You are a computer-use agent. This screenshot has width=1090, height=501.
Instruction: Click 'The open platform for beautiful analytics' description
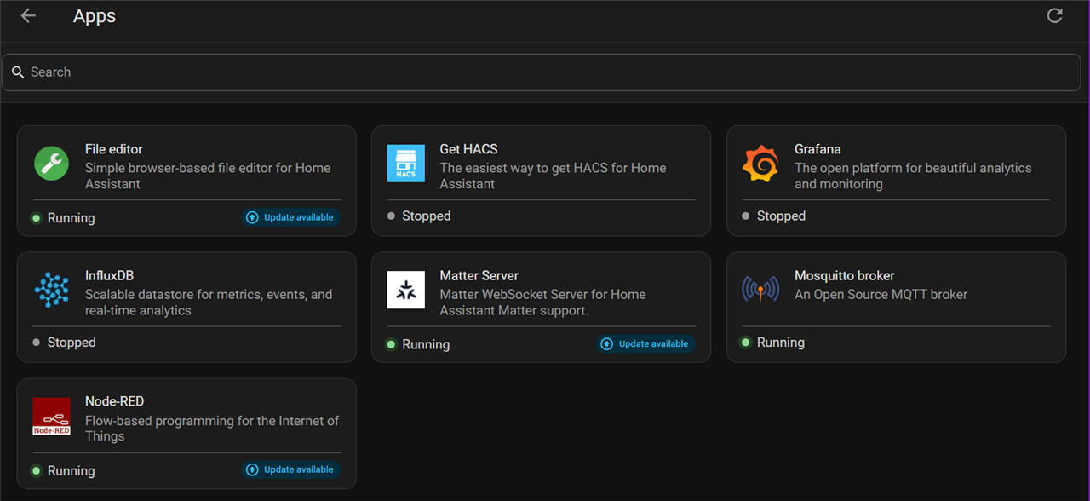[913, 176]
